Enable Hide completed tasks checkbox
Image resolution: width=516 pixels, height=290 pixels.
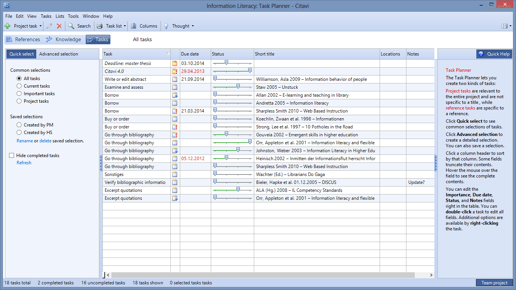12,156
